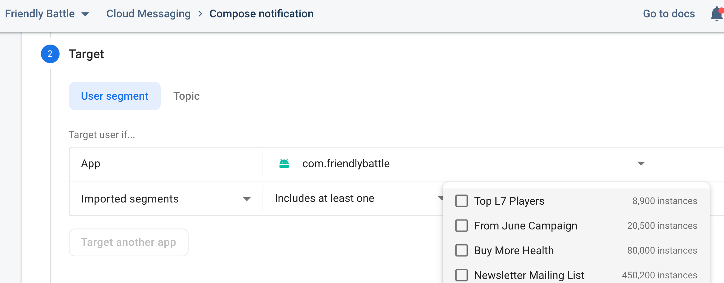
Task: Select the From June Campaign segment
Action: coord(462,225)
